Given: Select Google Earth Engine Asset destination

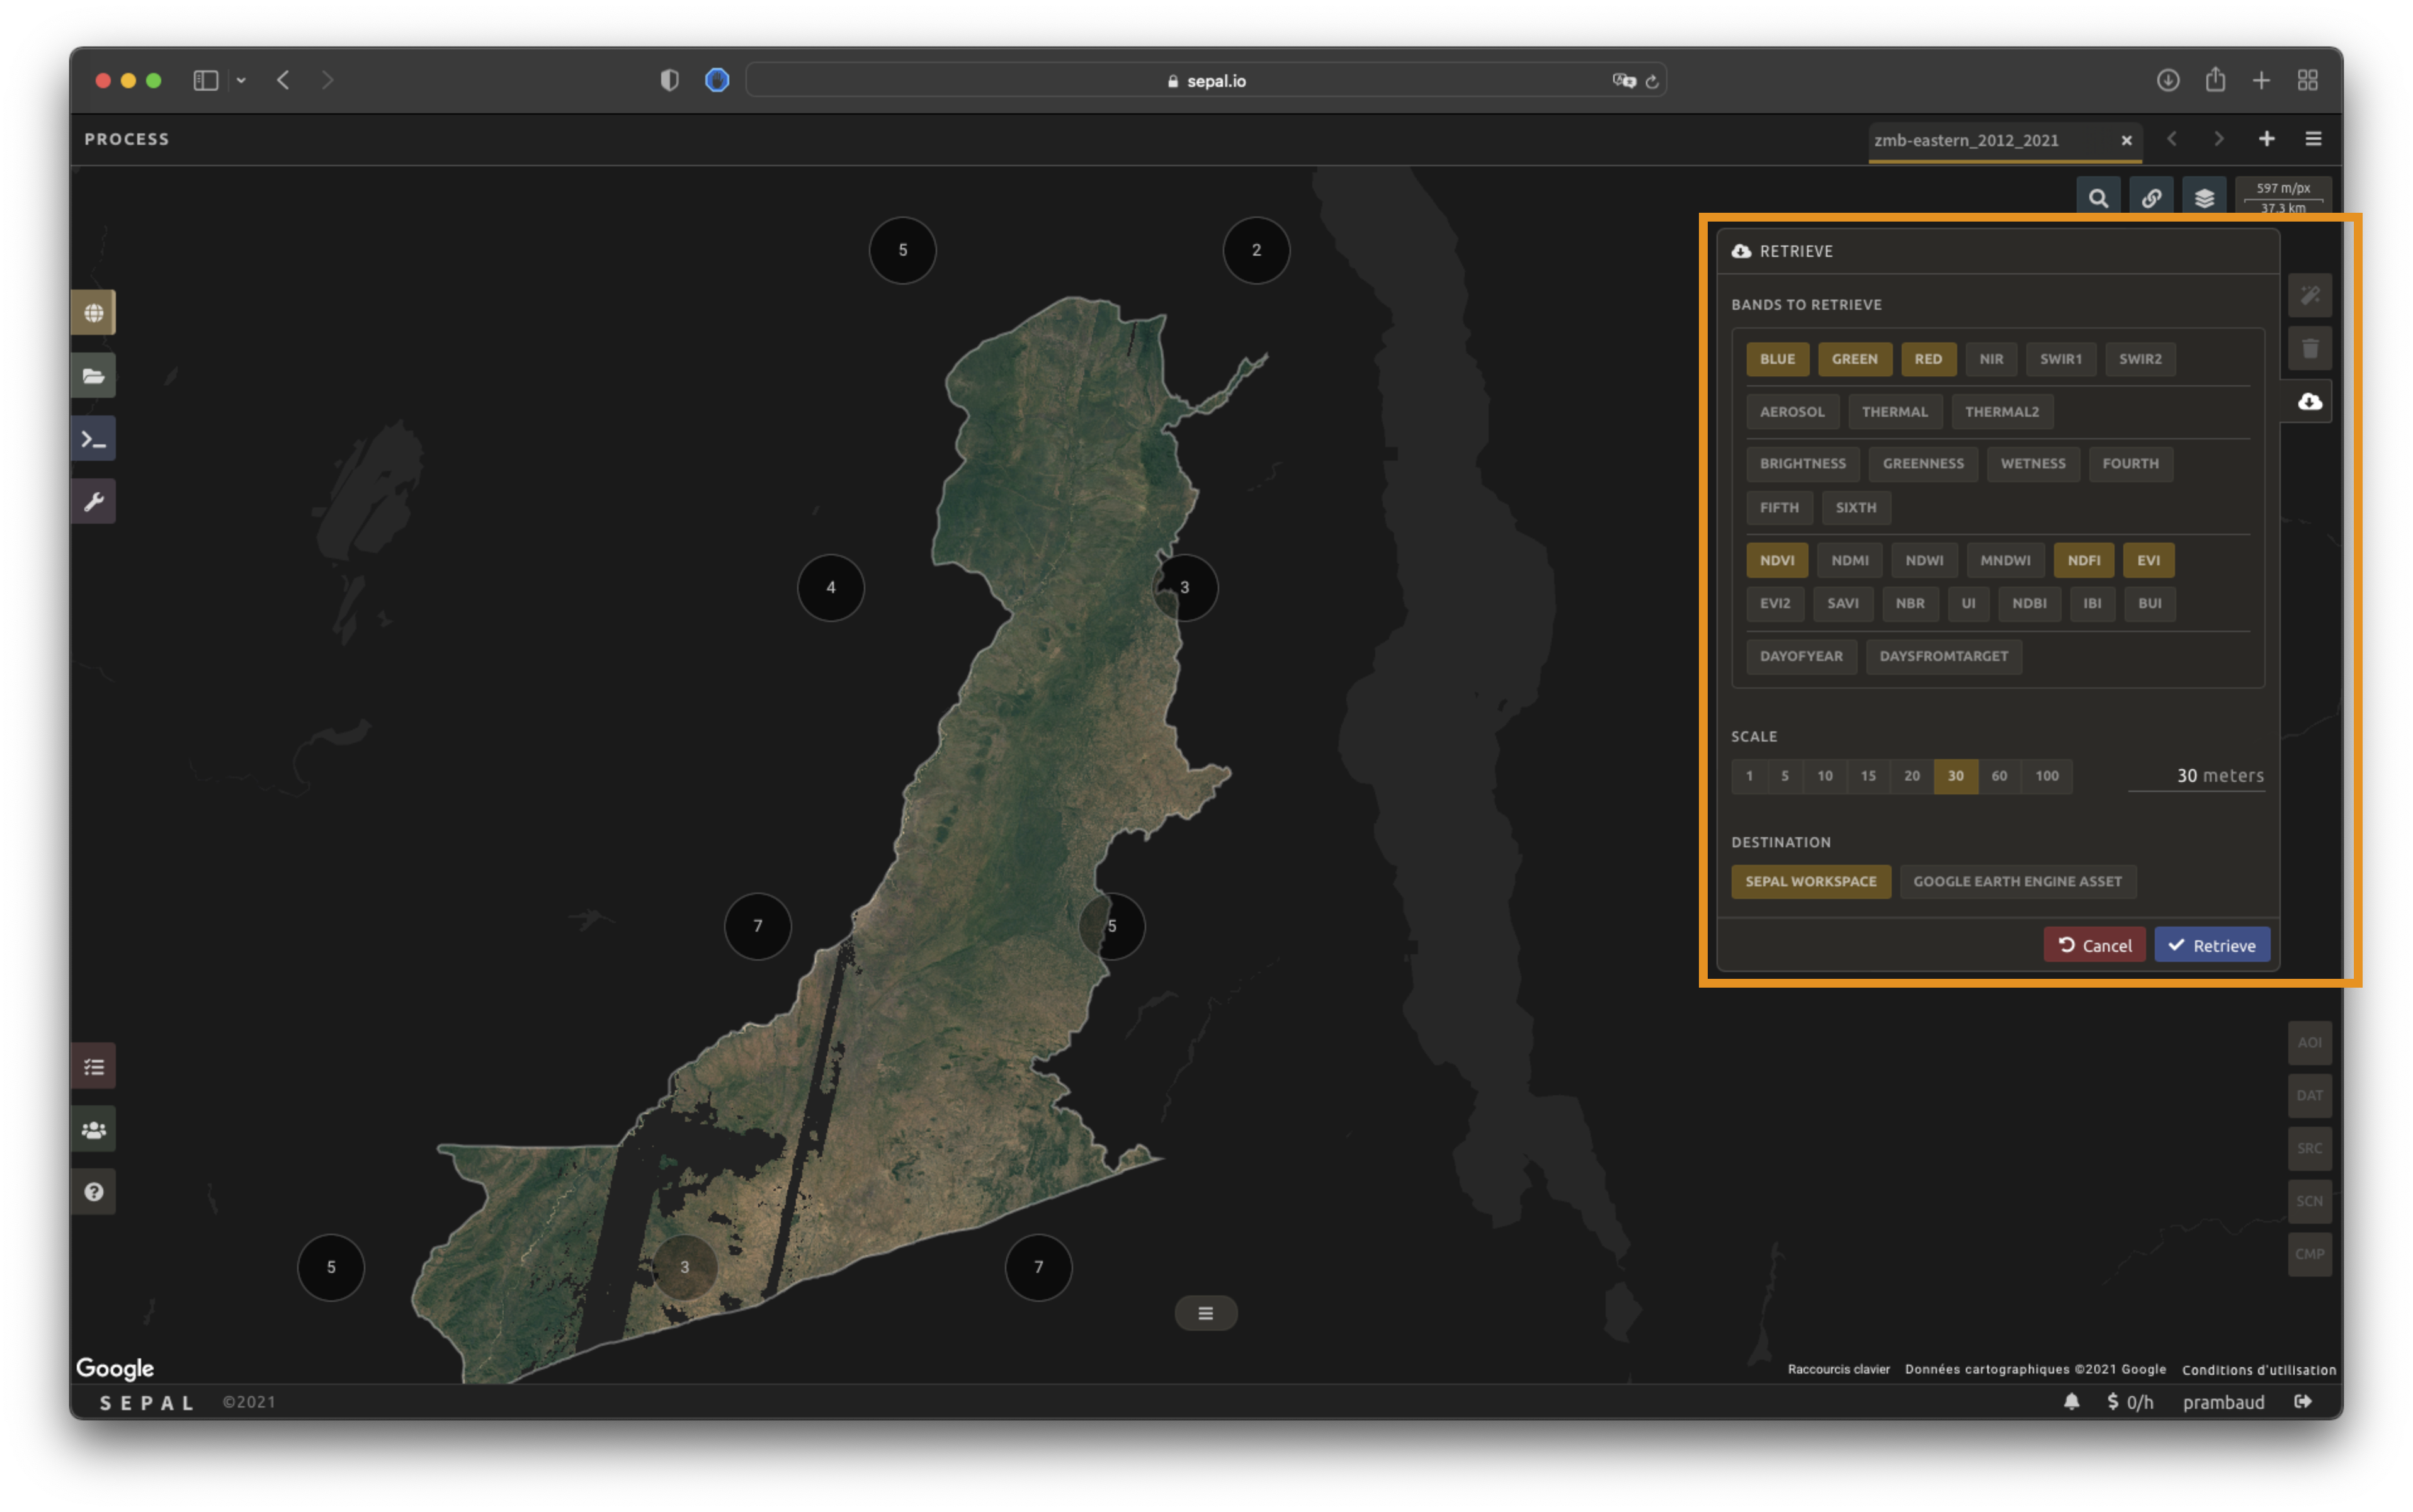Looking at the screenshot, I should point(2017,881).
